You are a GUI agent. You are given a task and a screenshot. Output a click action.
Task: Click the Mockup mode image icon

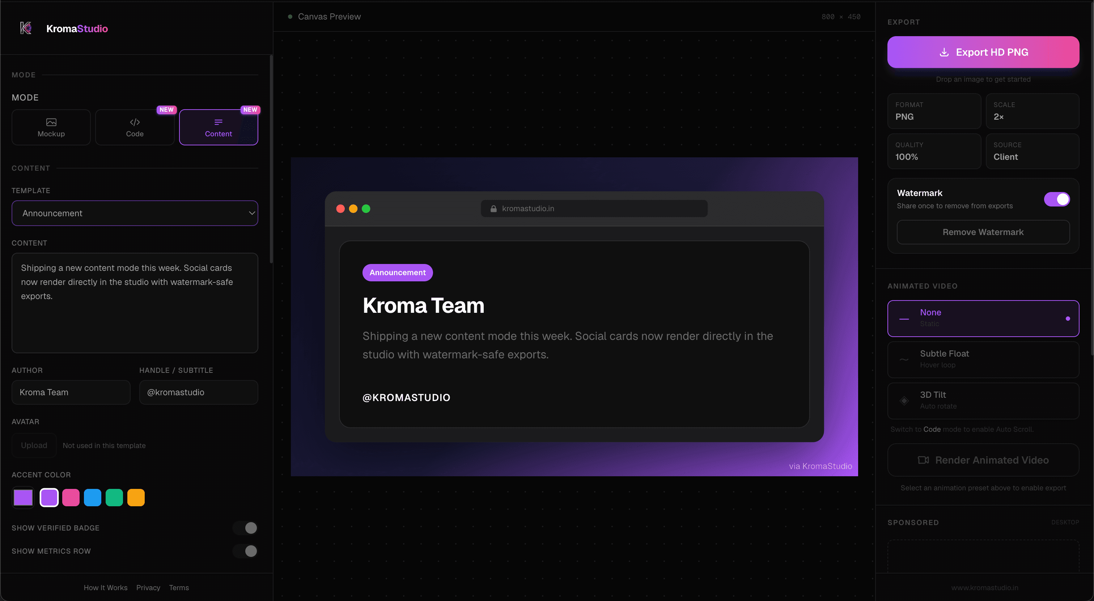click(x=51, y=122)
